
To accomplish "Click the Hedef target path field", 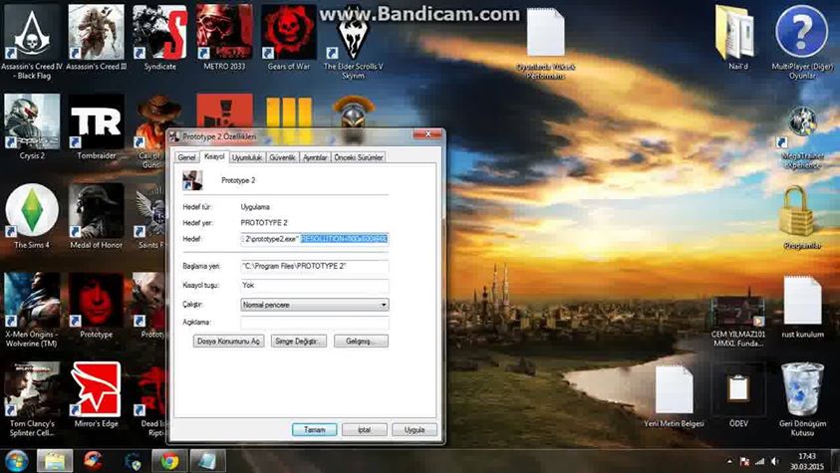I will point(315,239).
